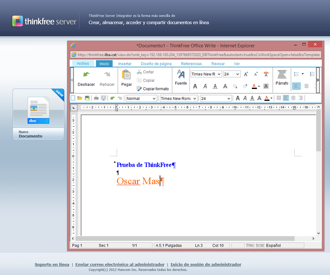The image size is (330, 275).
Task: Click Copiar formato paintbrush
Action: click(x=153, y=89)
